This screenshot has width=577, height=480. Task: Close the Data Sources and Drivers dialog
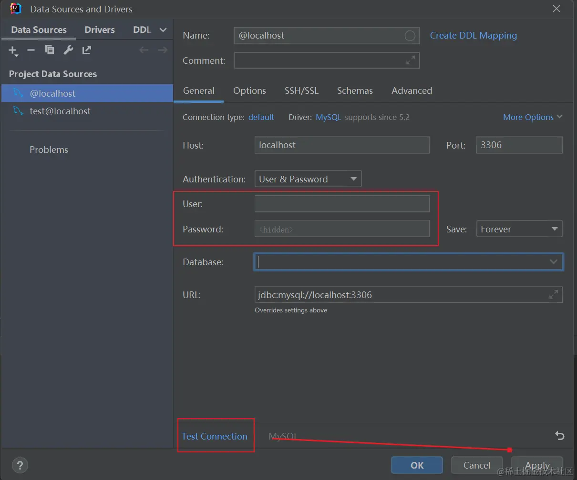556,9
